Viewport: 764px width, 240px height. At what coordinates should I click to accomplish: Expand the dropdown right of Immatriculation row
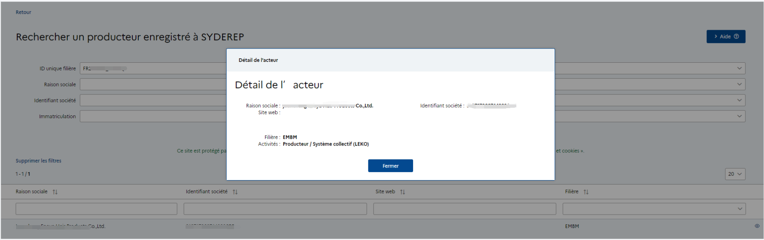tap(739, 116)
